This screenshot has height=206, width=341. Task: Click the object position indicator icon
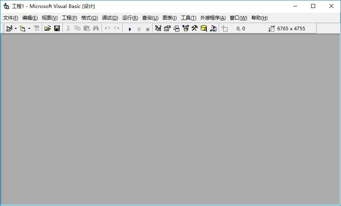(x=225, y=29)
